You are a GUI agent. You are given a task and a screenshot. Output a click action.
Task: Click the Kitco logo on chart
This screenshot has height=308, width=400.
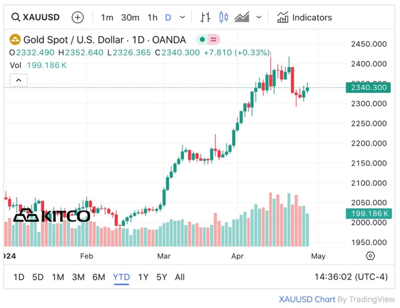click(51, 215)
